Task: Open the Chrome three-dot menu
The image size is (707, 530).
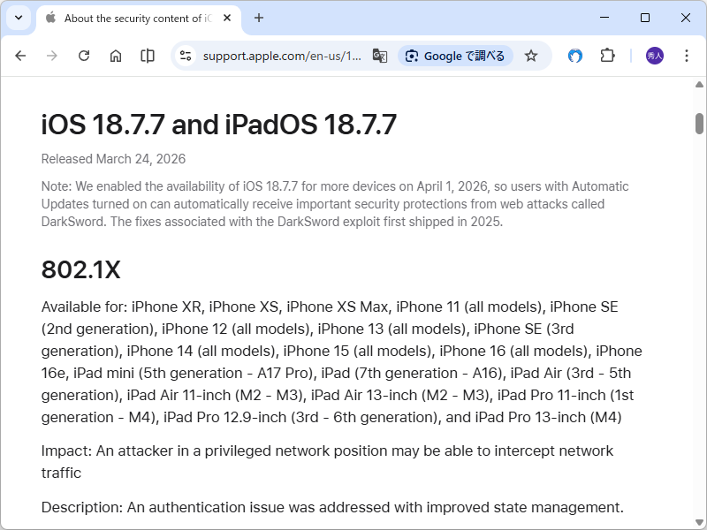Action: point(687,56)
